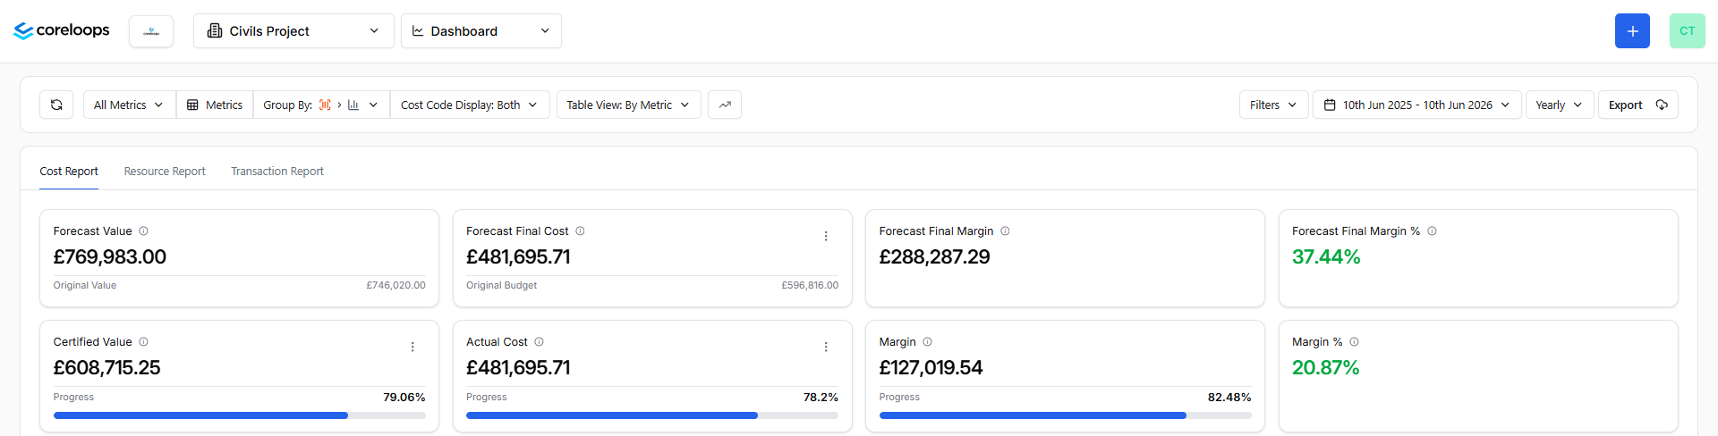Click info icon beside Actual Cost

[539, 342]
